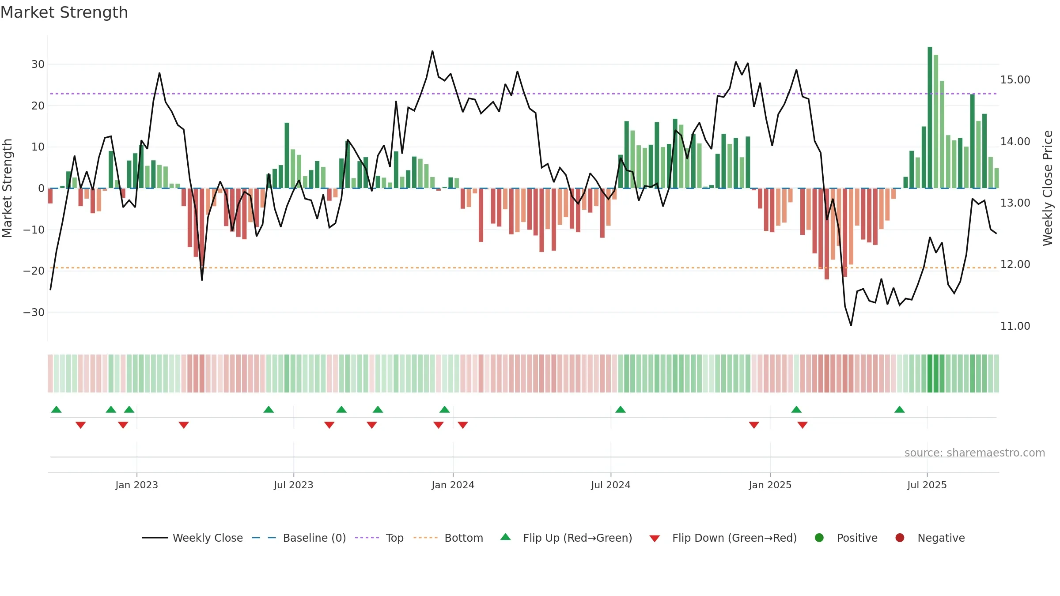
Task: Click first green flip-up triangle after Jul 2023
Action: [341, 409]
